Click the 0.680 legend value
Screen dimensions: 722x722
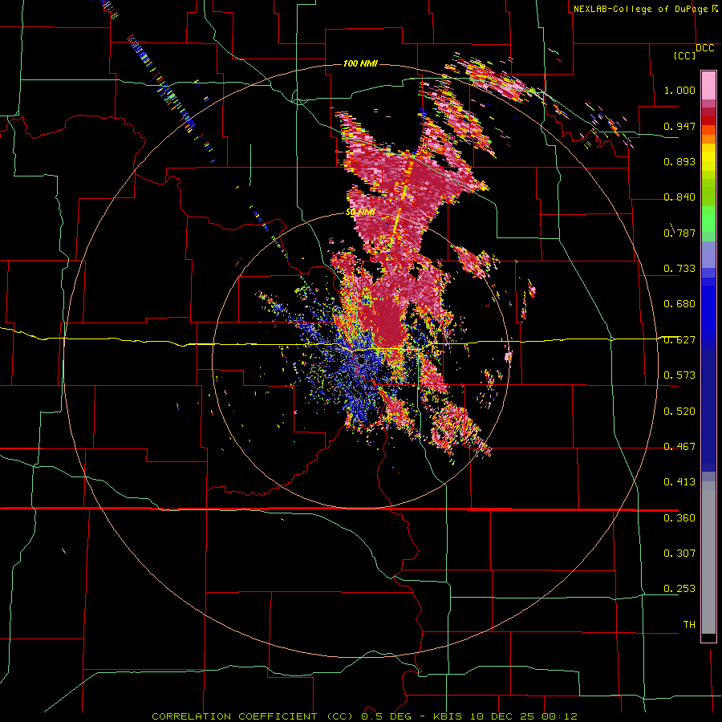pos(679,304)
